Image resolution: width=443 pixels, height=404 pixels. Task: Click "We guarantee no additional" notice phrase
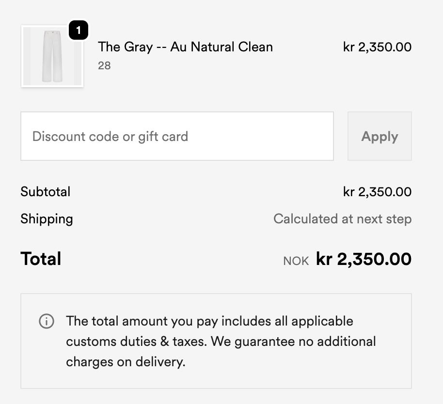tap(294, 342)
